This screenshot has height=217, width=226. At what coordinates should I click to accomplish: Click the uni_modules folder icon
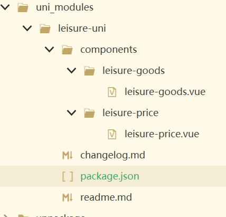point(23,8)
